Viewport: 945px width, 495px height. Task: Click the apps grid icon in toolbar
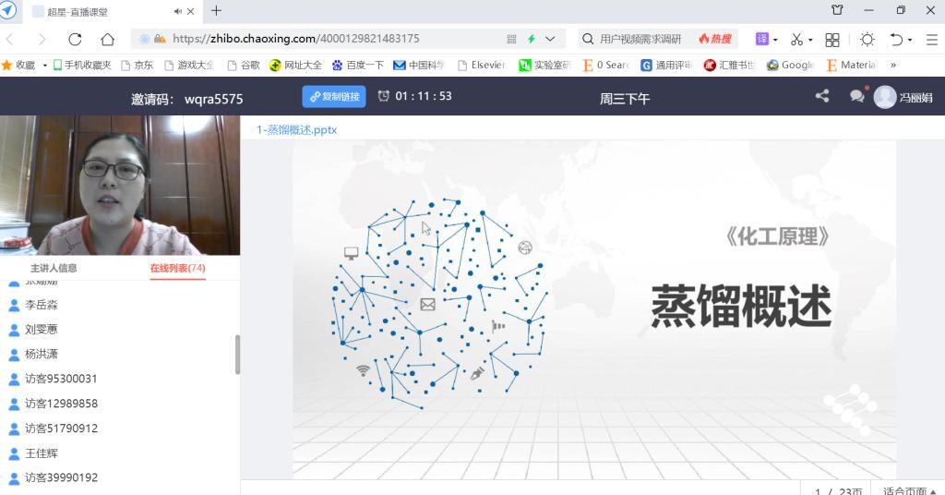[831, 40]
